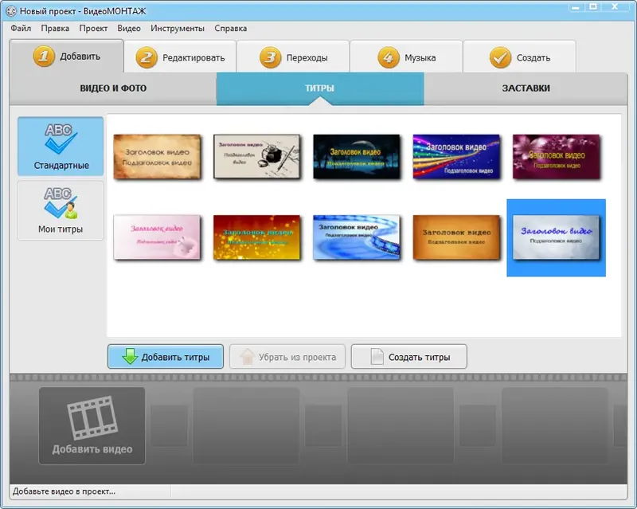Open the Файл menu

click(21, 29)
